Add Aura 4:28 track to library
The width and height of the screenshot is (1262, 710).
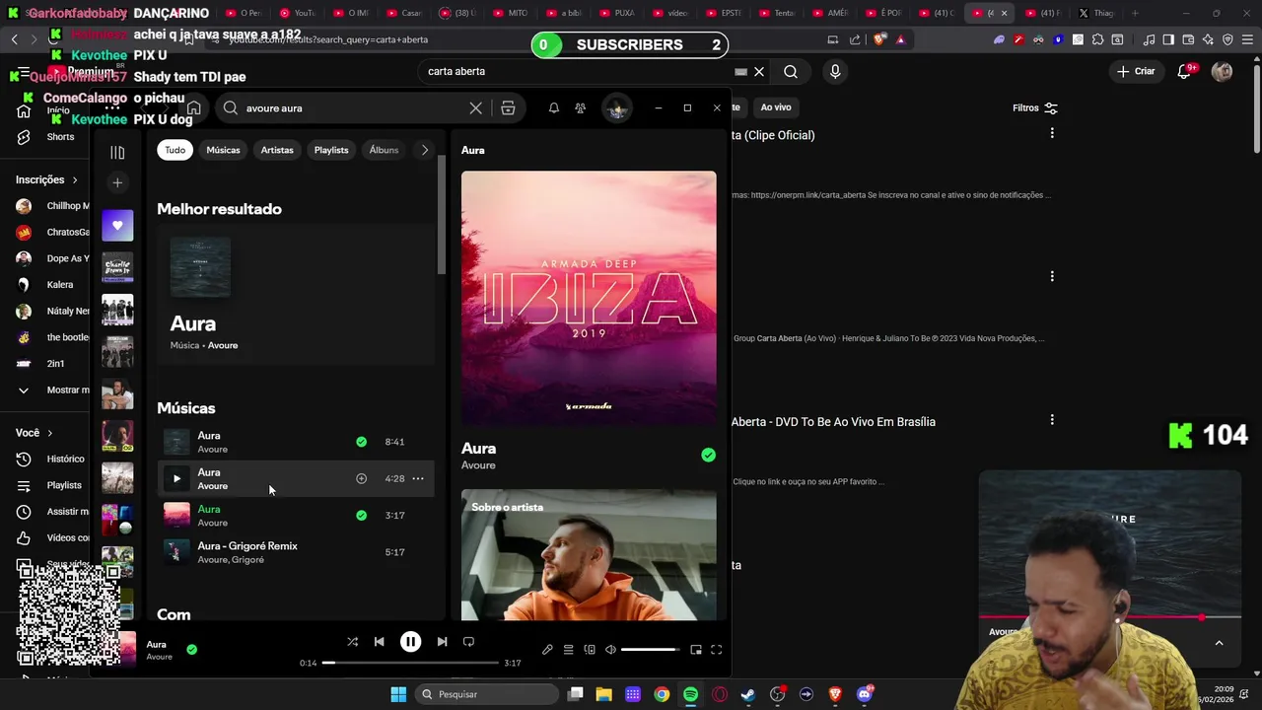pyautogui.click(x=361, y=478)
